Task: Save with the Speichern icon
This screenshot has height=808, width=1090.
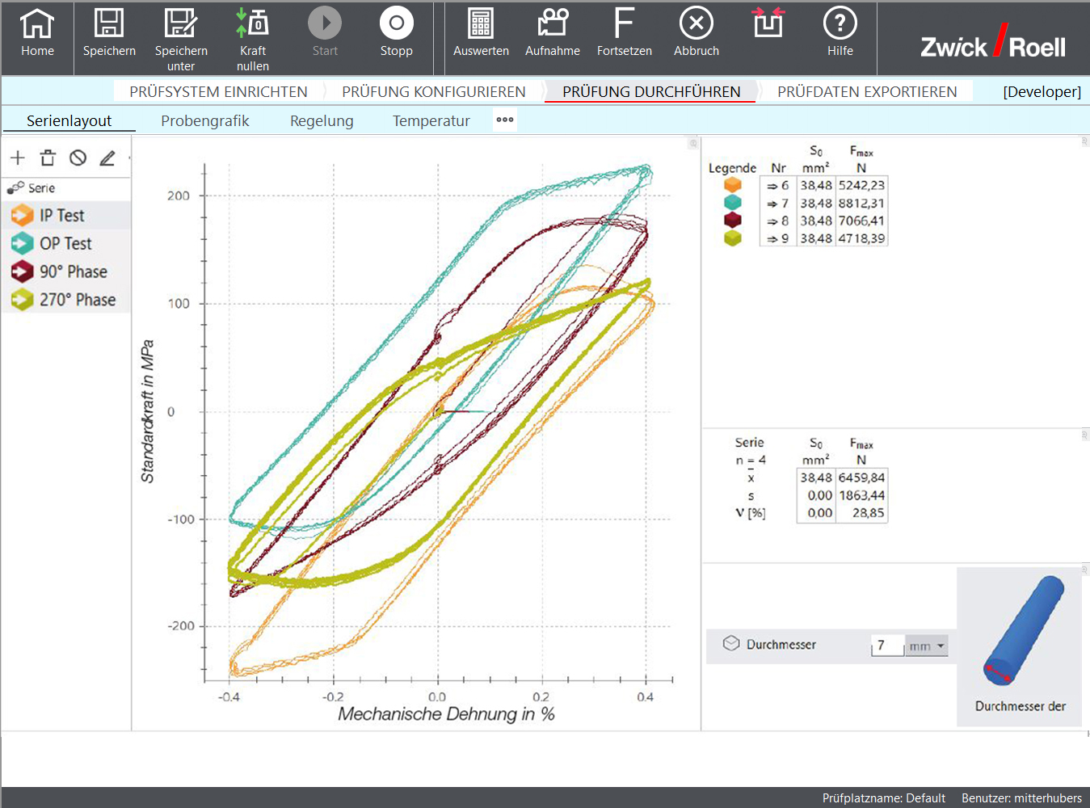Action: 109,24
